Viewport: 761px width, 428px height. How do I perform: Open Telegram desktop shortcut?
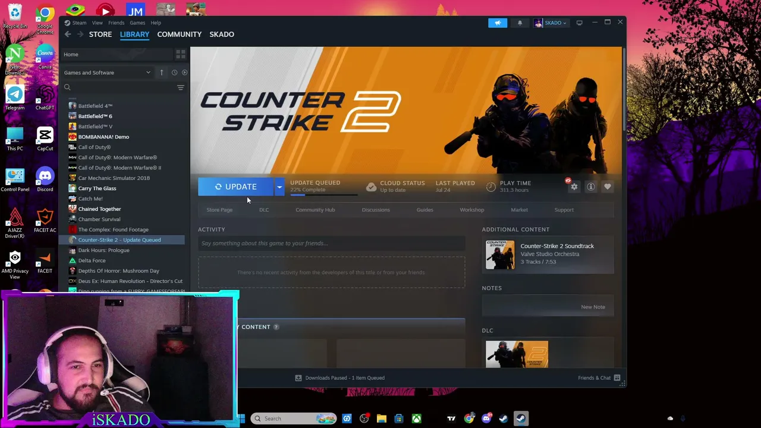[x=15, y=98]
